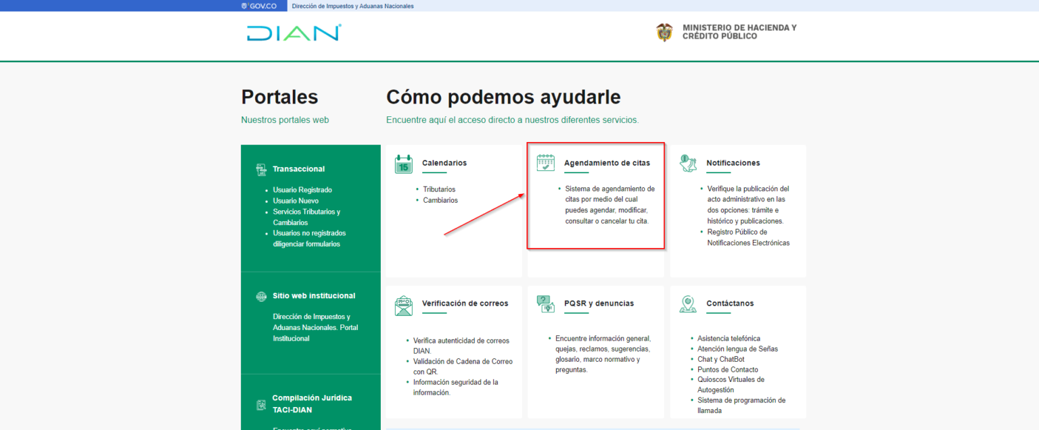Click the Usuario Nuevo link

coord(296,201)
